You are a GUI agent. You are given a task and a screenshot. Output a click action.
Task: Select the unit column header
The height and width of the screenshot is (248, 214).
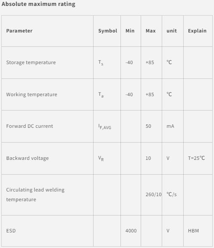172,31
